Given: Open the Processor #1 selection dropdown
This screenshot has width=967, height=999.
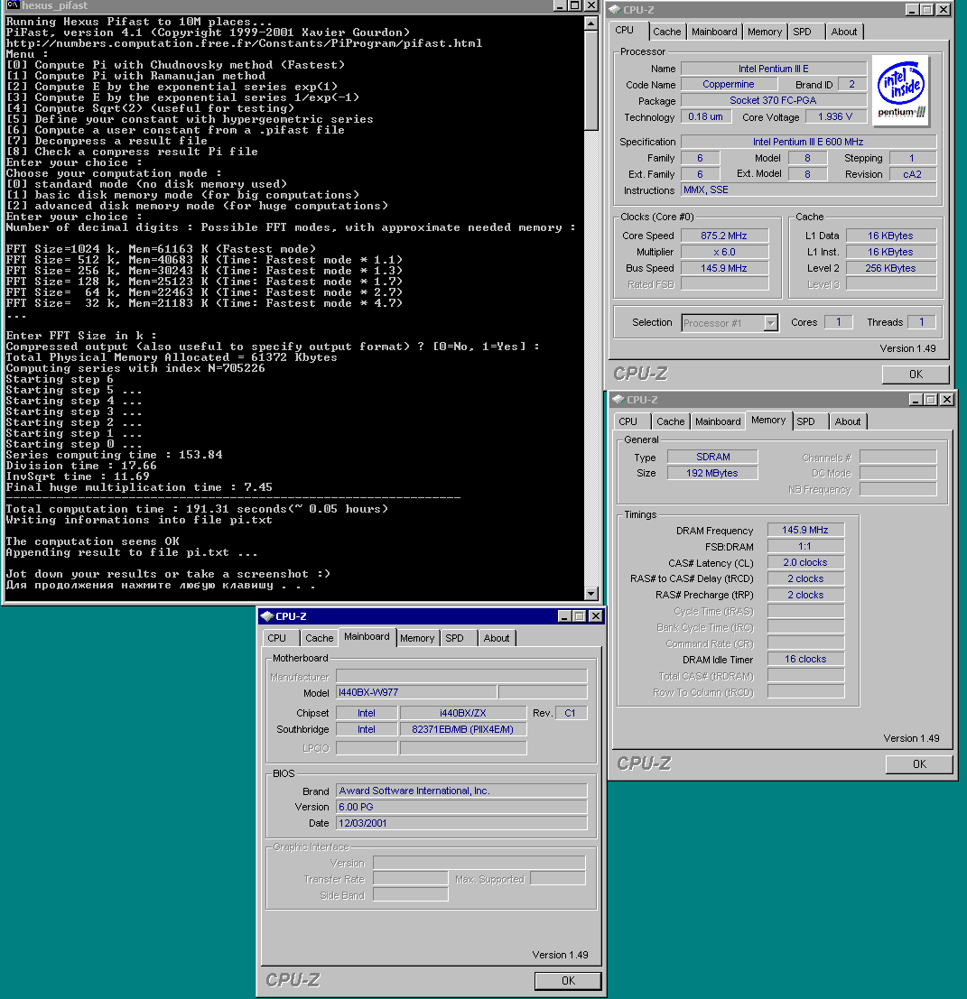Looking at the screenshot, I should click(771, 323).
